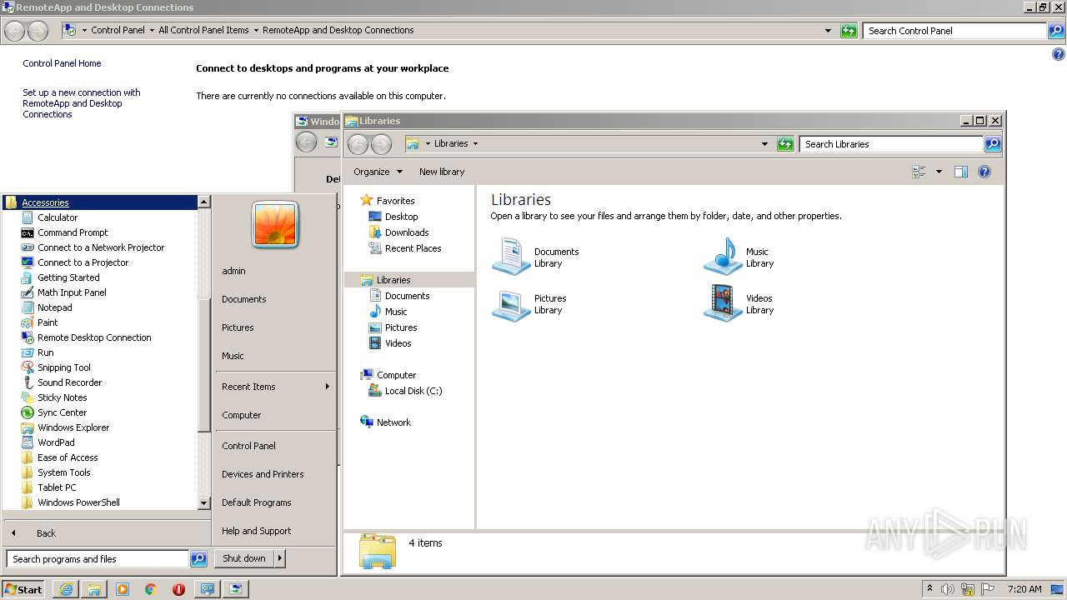Click Search programs and files box
This screenshot has height=600, width=1067.
pos(98,559)
